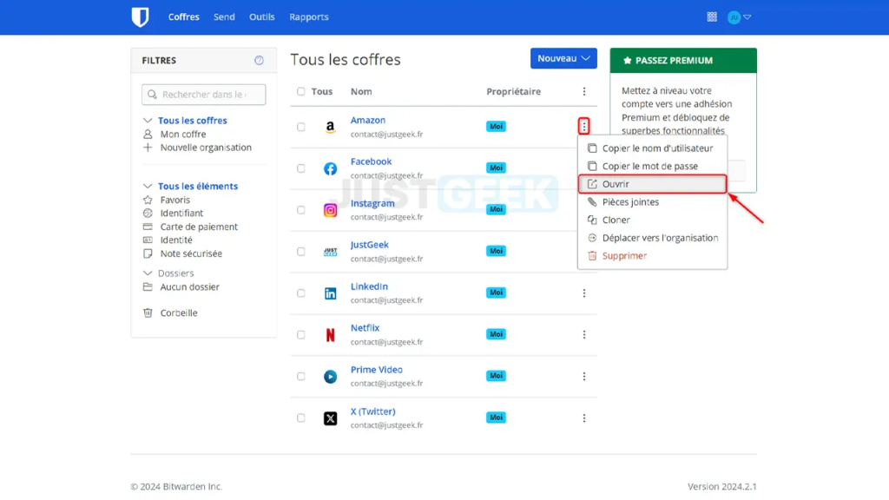
Task: Click the Bitwarden shield logo
Action: click(140, 16)
